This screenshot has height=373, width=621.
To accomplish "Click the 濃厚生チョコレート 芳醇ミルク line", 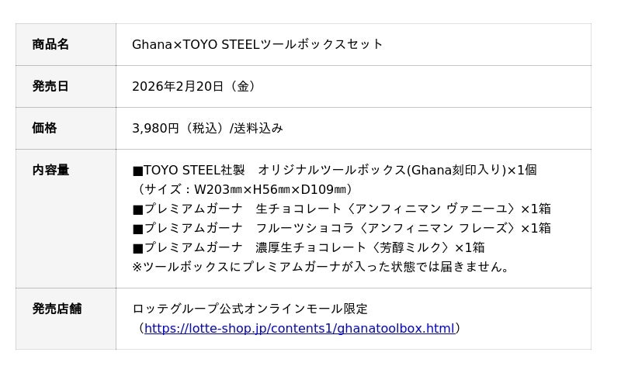I will coord(308,247).
